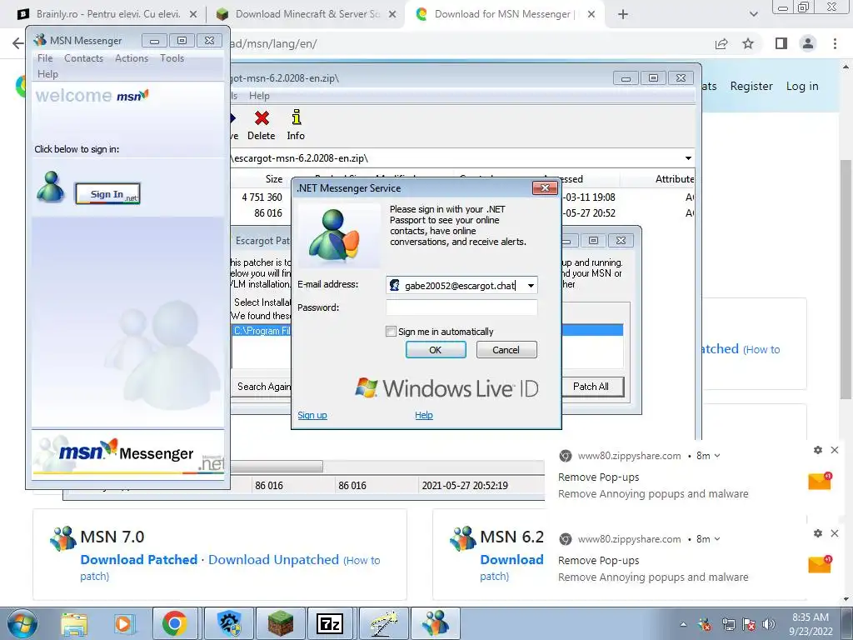Select C:\Program Files installation entry
The image size is (853, 640).
coord(261,330)
